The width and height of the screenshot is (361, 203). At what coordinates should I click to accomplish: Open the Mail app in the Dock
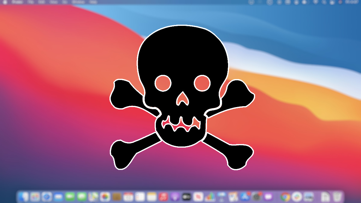(x=58, y=197)
